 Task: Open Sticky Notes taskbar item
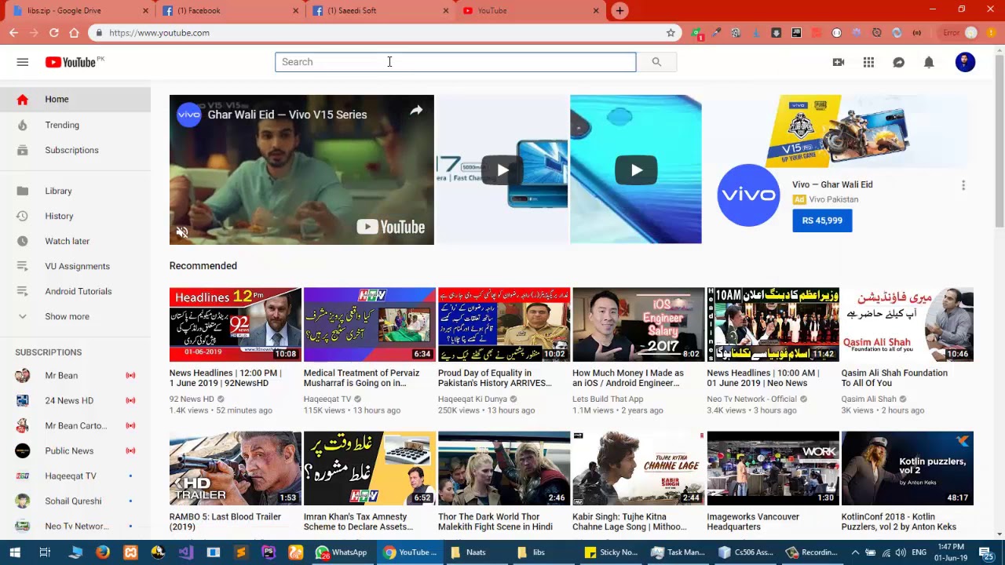611,552
